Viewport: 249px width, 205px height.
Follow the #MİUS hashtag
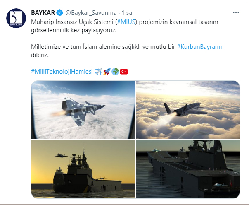[x=126, y=22]
